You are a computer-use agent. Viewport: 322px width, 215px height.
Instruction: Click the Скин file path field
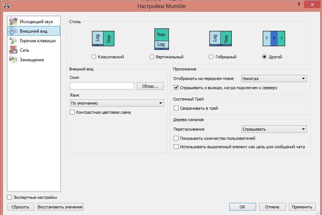[x=102, y=86]
